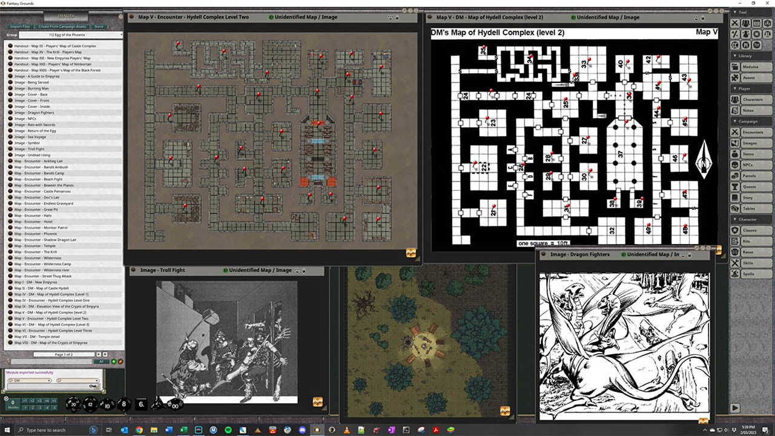Screen dimensions: 775x436
Task: Open Image - Troll Fight list entry
Action: coord(29,149)
